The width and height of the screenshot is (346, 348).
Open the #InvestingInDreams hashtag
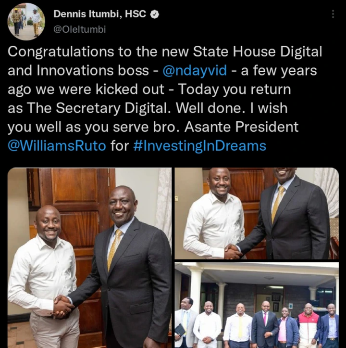(200, 146)
